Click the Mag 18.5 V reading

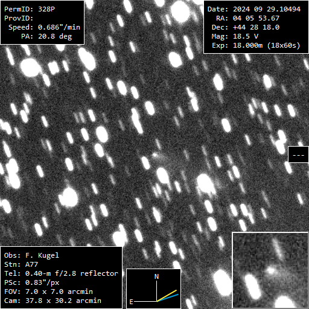(x=235, y=36)
